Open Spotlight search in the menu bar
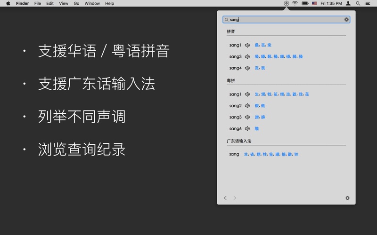Screen dimensions: 377x235 358,3
